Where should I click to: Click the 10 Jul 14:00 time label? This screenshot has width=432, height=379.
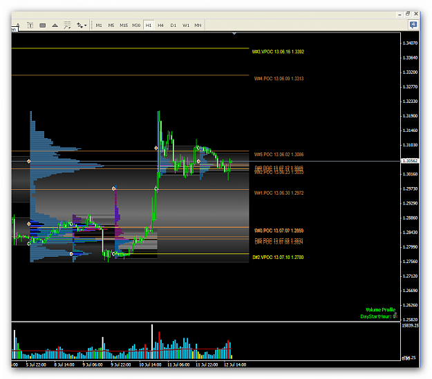tap(150, 365)
